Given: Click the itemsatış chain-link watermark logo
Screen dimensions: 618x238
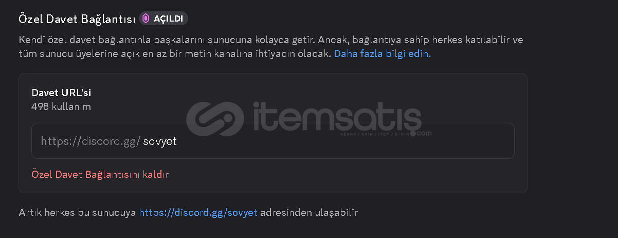Looking at the screenshot, I should click(x=215, y=119).
